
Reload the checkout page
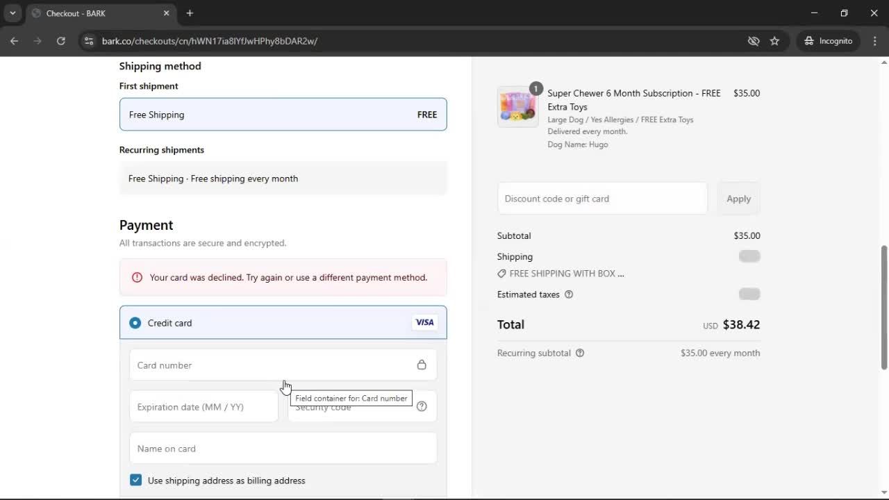pyautogui.click(x=60, y=41)
